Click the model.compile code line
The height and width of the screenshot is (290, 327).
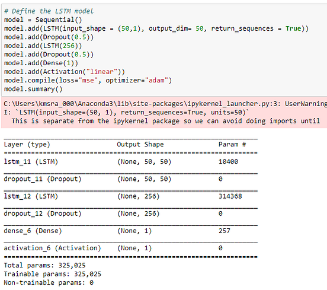(x=88, y=81)
